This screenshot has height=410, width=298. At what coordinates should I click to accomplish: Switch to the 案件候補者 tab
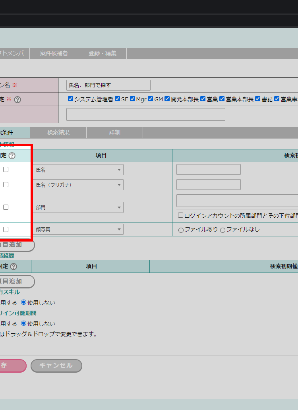54,53
